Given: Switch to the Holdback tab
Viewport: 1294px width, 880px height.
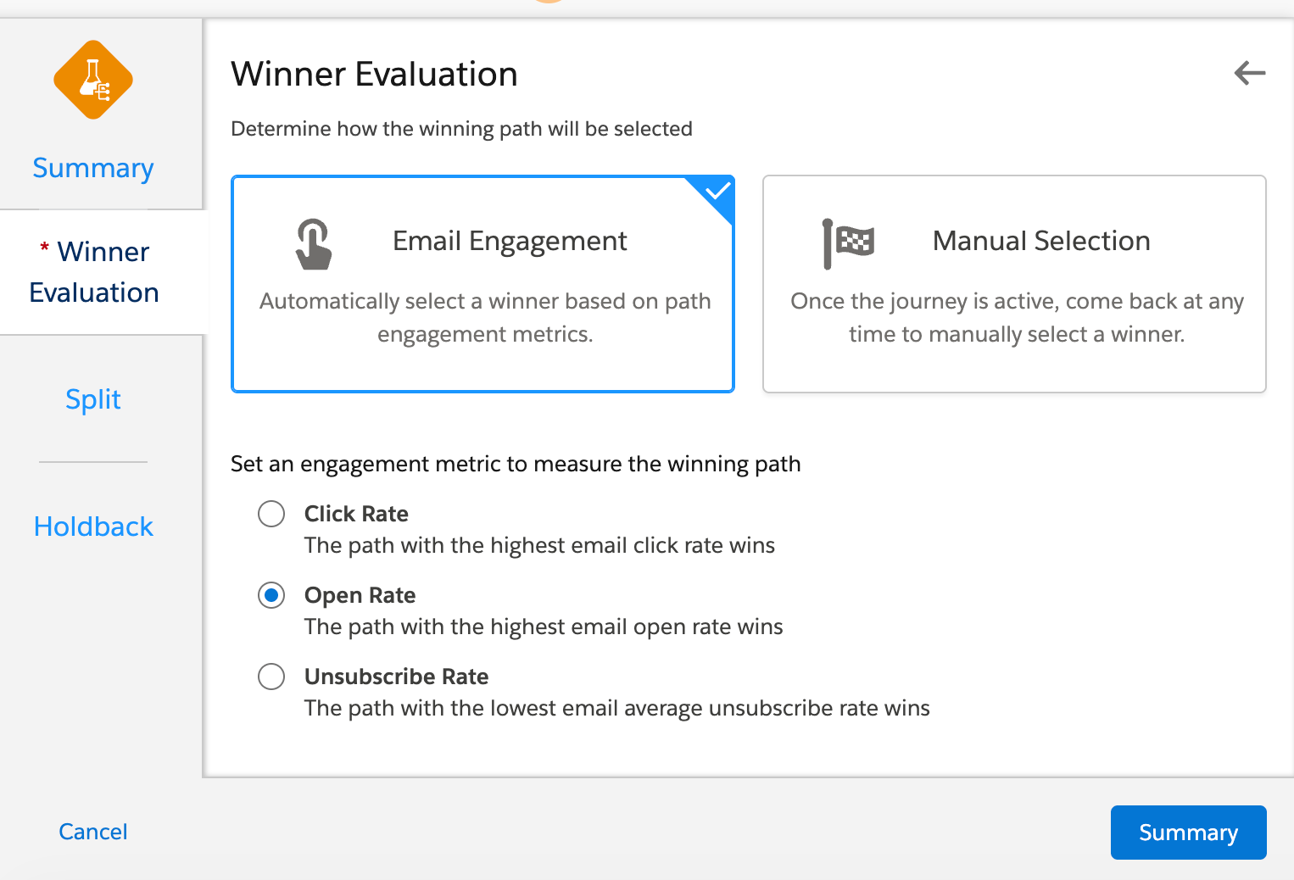Looking at the screenshot, I should [x=93, y=526].
